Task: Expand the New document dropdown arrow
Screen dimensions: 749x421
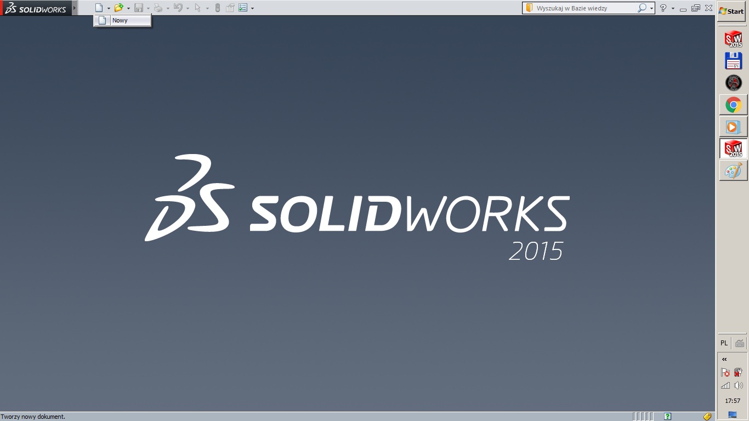Action: pos(109,8)
